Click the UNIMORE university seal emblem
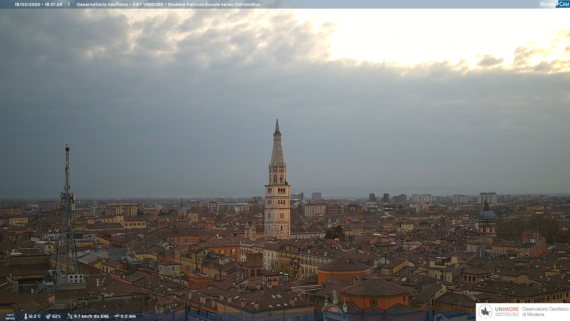Screen dimensions: 570x321 (485, 311)
